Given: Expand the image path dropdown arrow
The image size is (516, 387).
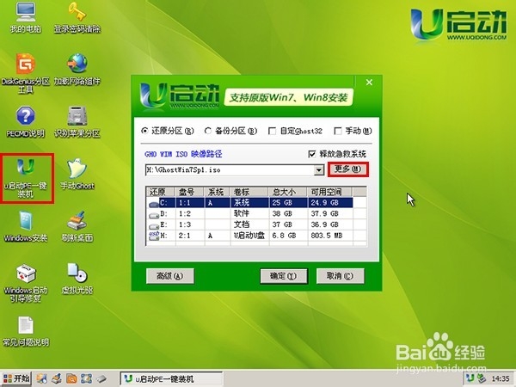Looking at the screenshot, I should tap(318, 170).
